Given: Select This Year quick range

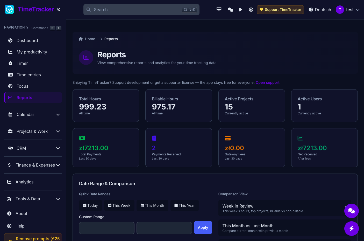Looking at the screenshot, I should [185, 205].
